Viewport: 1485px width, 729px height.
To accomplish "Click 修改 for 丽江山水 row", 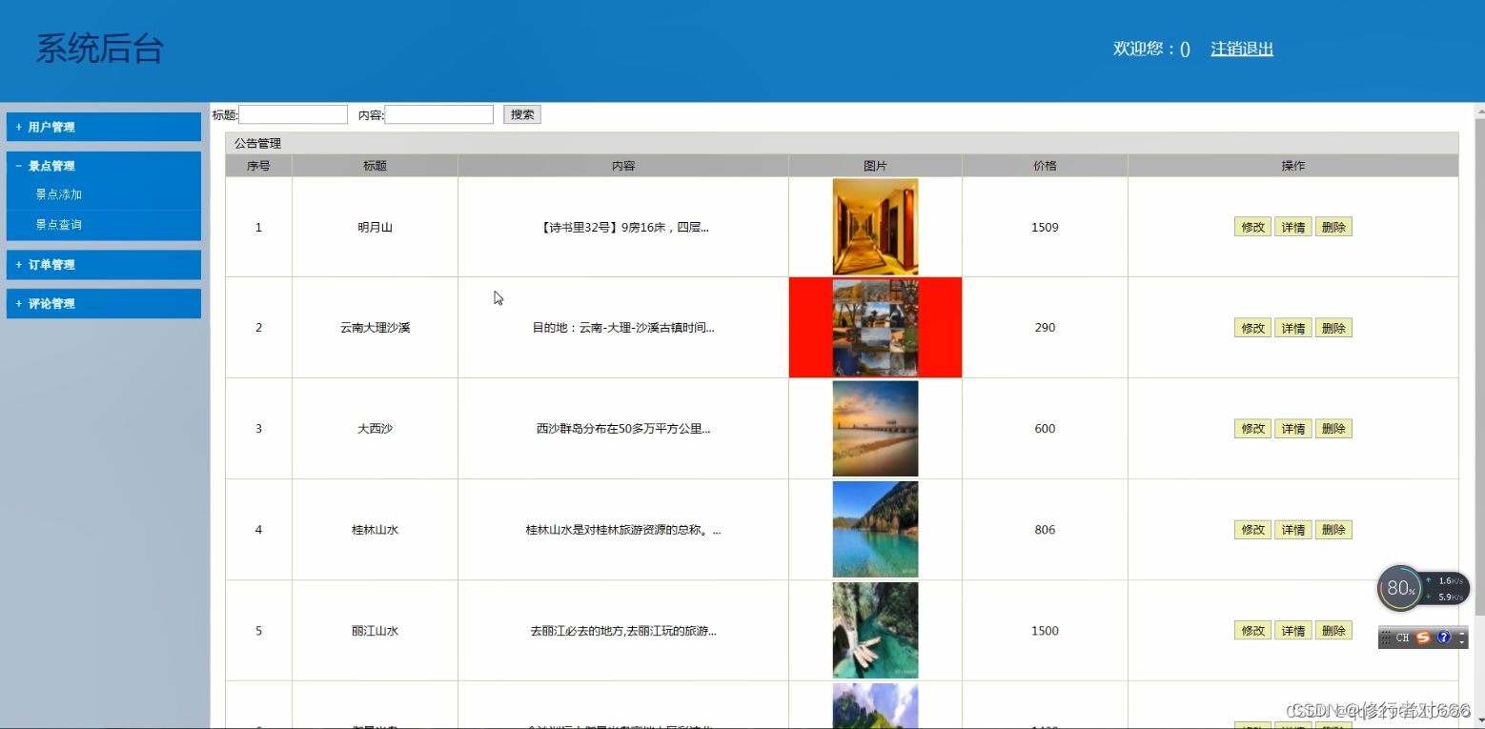I will pyautogui.click(x=1252, y=631).
